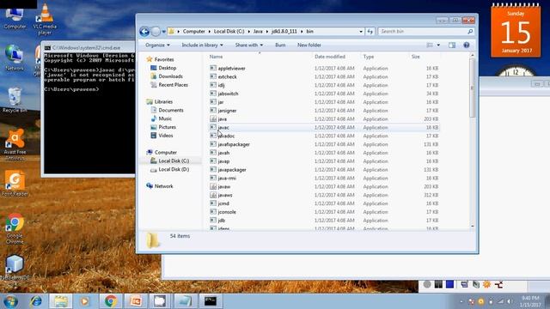
Task: Open Windows Explorer taskbar button
Action: click(61, 301)
